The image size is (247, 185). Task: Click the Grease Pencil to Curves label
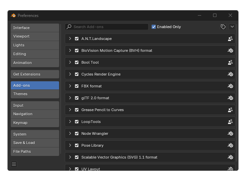click(102, 110)
